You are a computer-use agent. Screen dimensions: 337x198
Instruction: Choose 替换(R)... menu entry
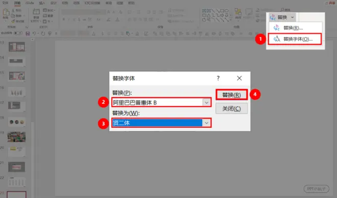(x=295, y=28)
